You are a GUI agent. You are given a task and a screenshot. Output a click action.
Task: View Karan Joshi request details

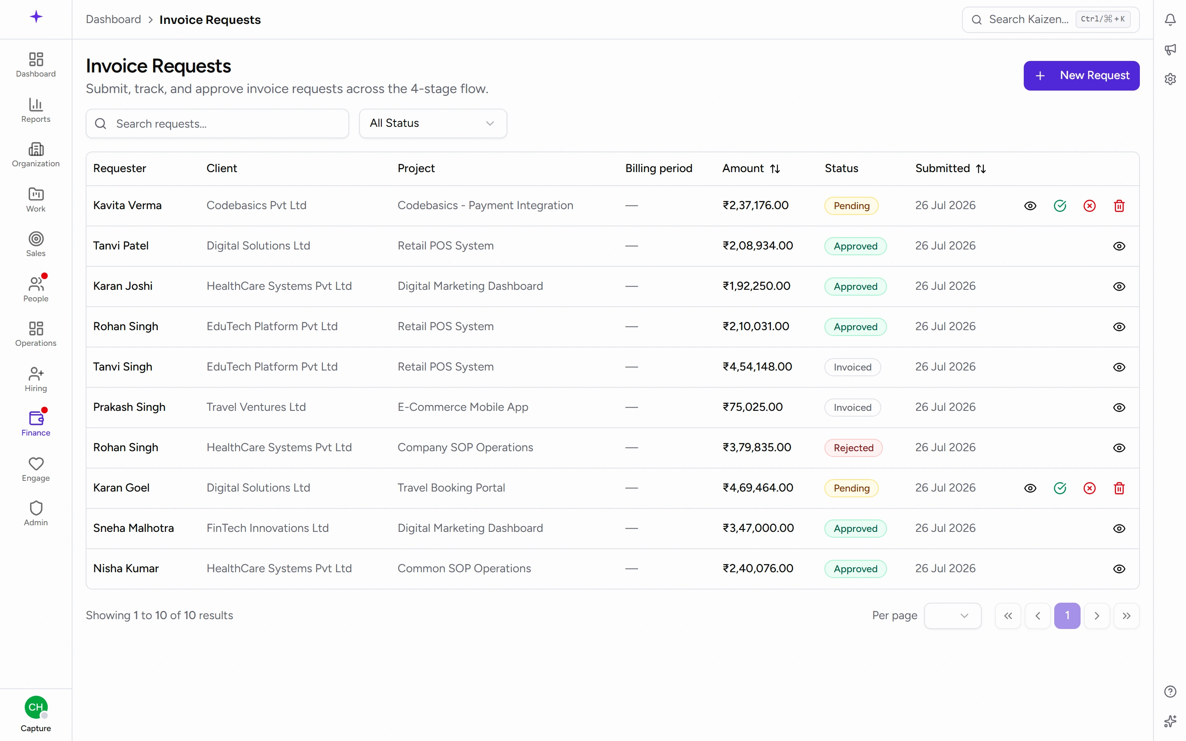(1119, 286)
